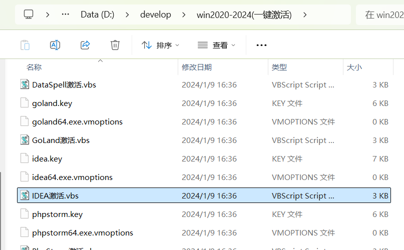The width and height of the screenshot is (404, 250).
Task: Click the goland.key file icon
Action: click(25, 102)
